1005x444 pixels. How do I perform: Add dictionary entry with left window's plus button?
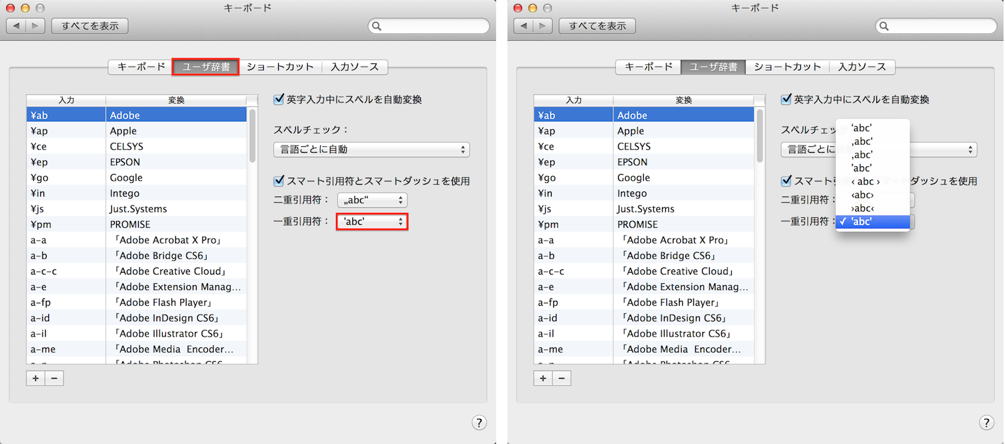36,378
